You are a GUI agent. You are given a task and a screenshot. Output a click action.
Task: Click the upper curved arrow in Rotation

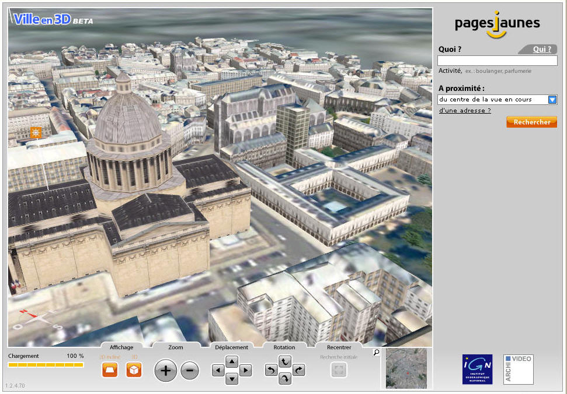(284, 361)
